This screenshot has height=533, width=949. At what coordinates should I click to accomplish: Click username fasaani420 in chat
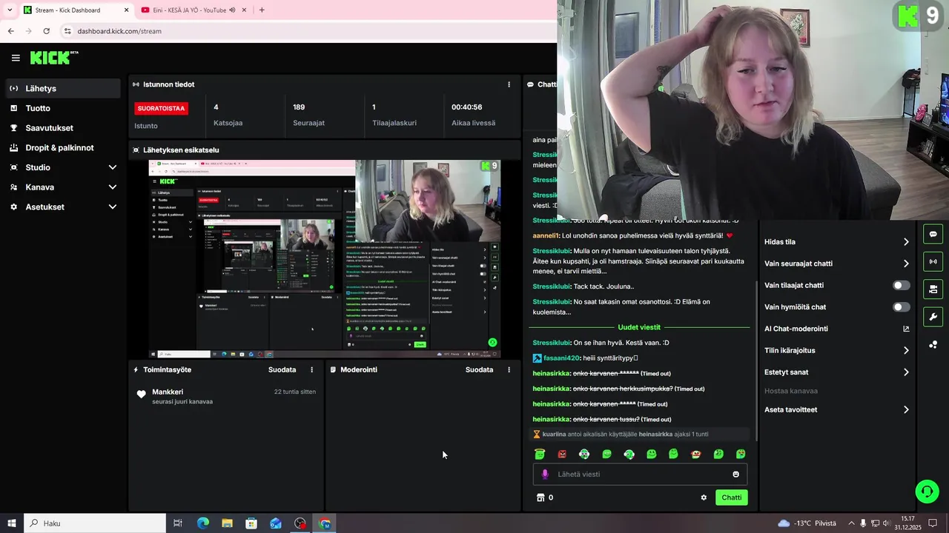(x=561, y=358)
